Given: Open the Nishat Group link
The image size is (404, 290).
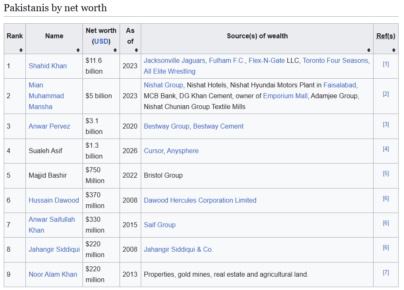Looking at the screenshot, I should [x=163, y=85].
